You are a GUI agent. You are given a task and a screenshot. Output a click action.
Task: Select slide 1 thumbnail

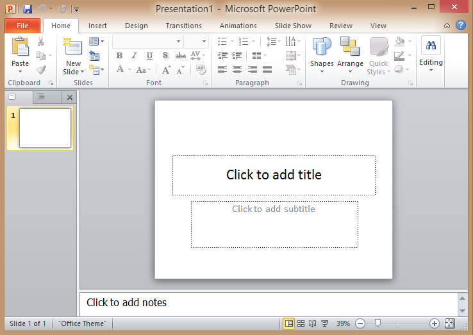pyautogui.click(x=40, y=128)
